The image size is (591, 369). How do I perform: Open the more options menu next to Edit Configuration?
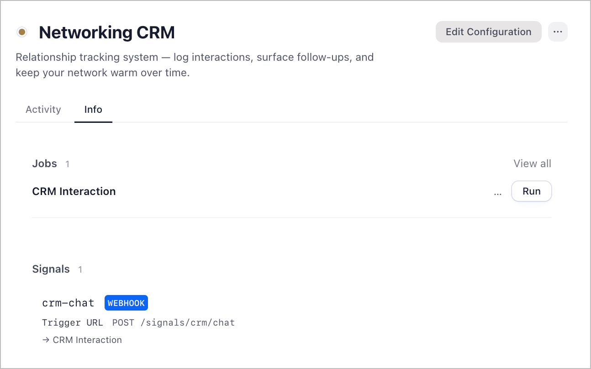click(x=558, y=32)
